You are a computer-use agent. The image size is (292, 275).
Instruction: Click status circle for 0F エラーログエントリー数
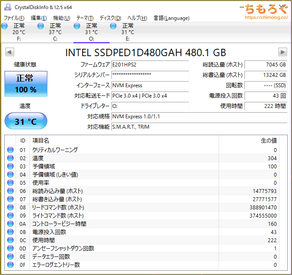point(10,265)
